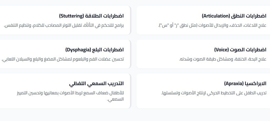Click the Arabic heading اضطرابات البلع
This screenshot has height=121, width=270.
point(108,50)
